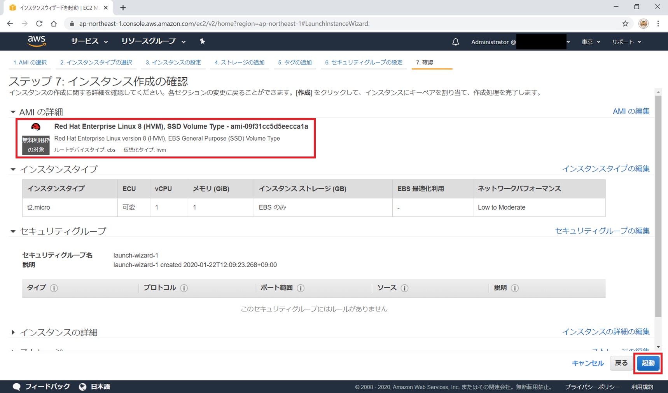Go to step 6. セキュリティグループの設定
Screen dimensions: 668x393
coord(364,63)
